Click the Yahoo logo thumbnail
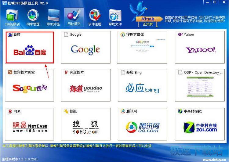Image resolution: width=229 pixels, height=162 pixels. tap(200, 50)
